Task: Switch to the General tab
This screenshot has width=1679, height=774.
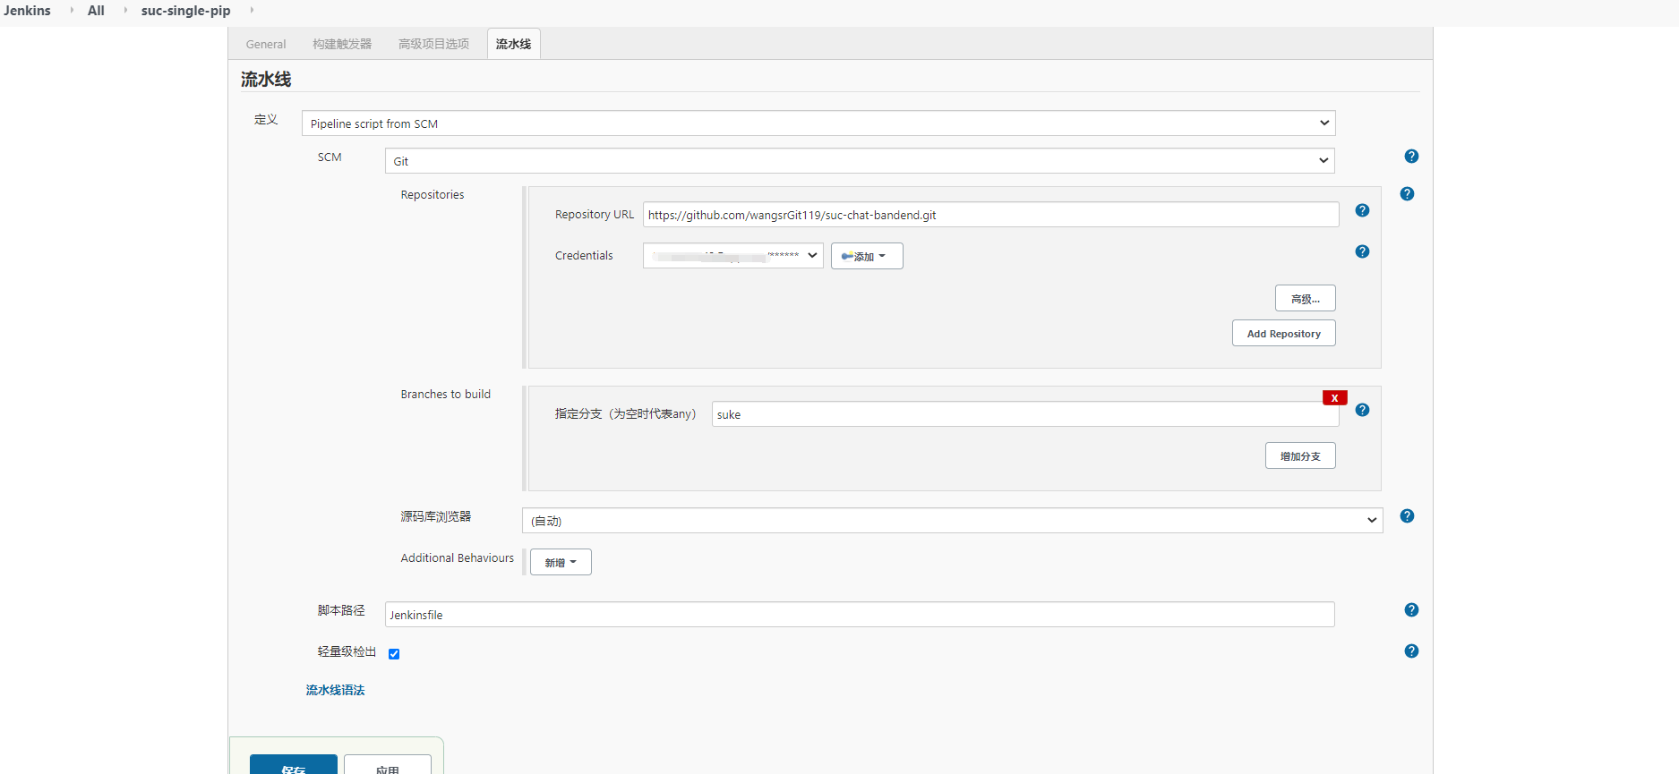Action: point(266,44)
